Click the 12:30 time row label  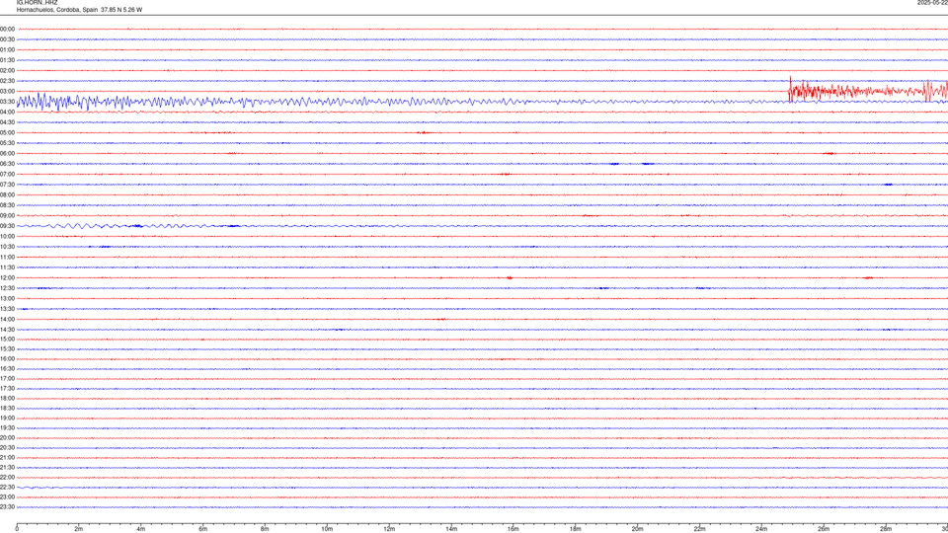point(7,288)
